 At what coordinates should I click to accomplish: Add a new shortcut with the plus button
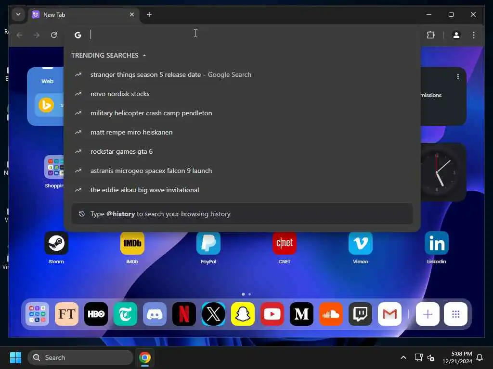428,314
